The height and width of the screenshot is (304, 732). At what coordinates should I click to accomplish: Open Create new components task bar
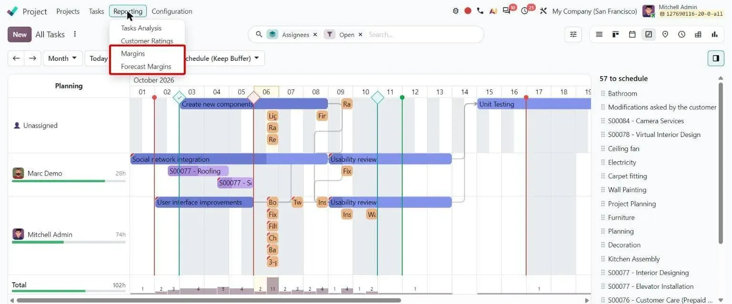pos(254,104)
